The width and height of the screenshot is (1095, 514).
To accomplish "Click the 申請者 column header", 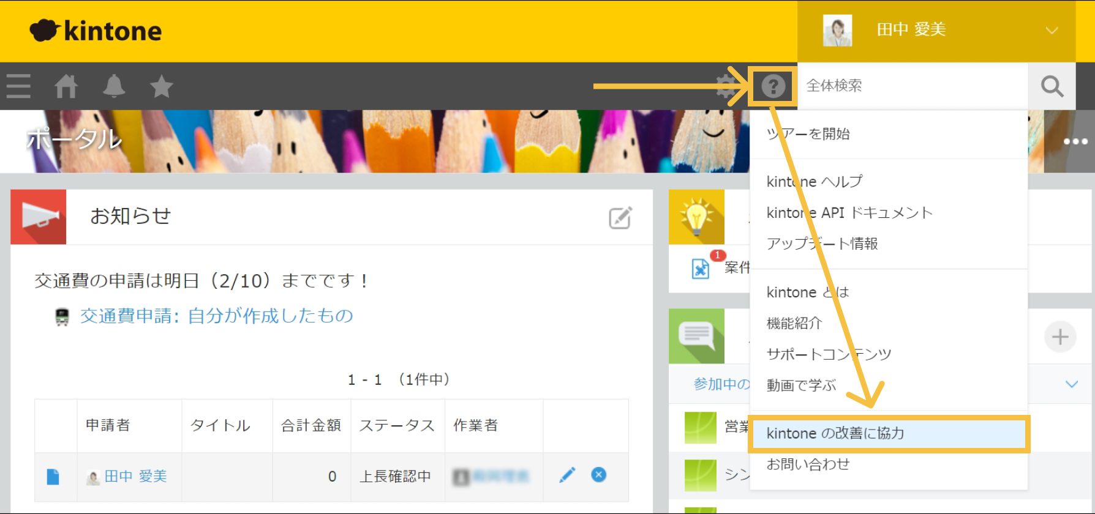I will coord(129,426).
